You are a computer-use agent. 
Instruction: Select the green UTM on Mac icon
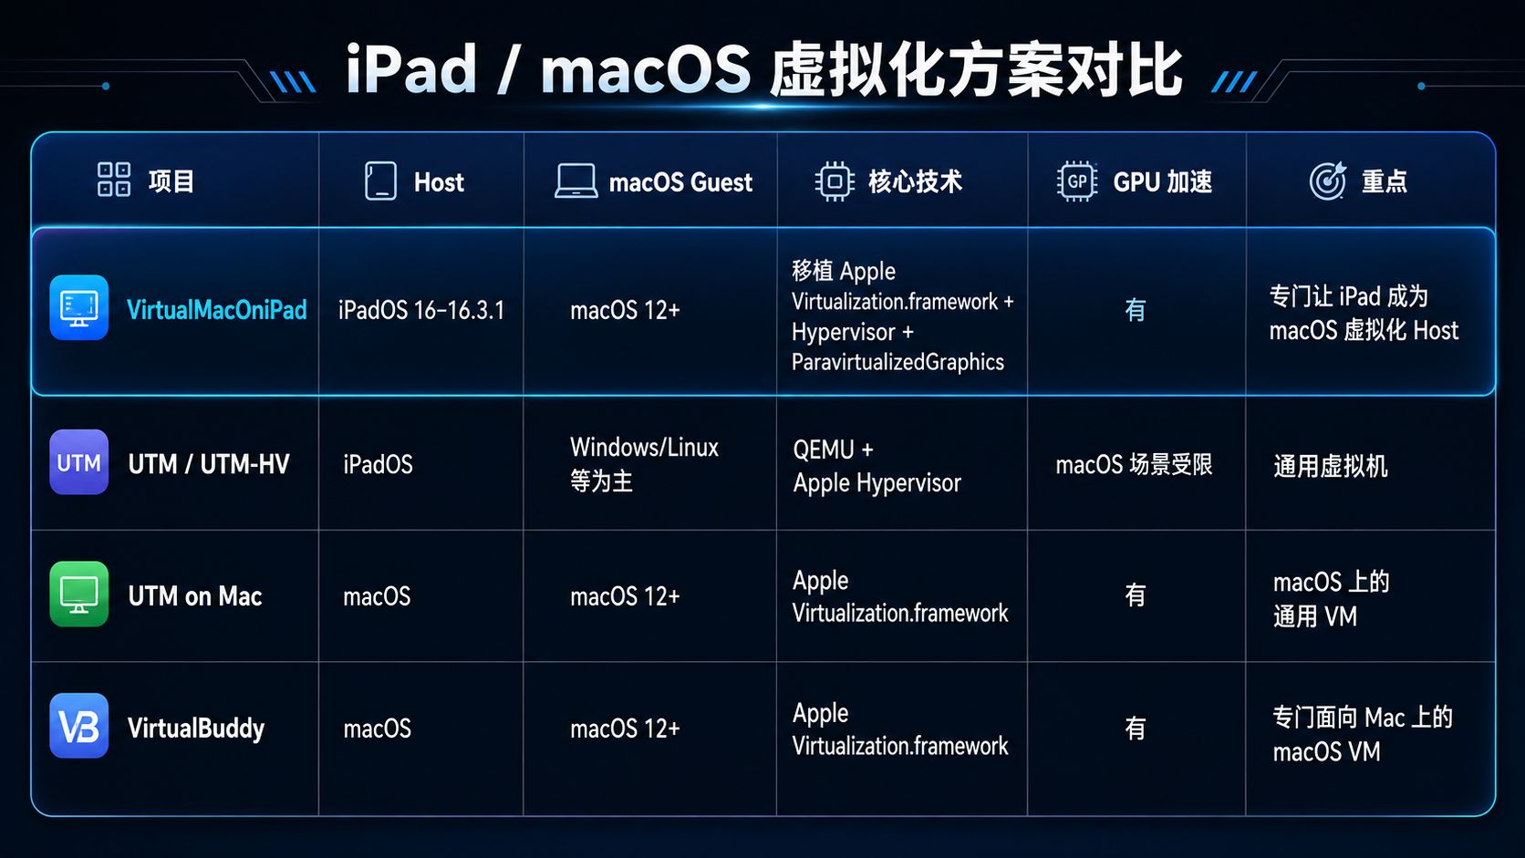(x=79, y=594)
